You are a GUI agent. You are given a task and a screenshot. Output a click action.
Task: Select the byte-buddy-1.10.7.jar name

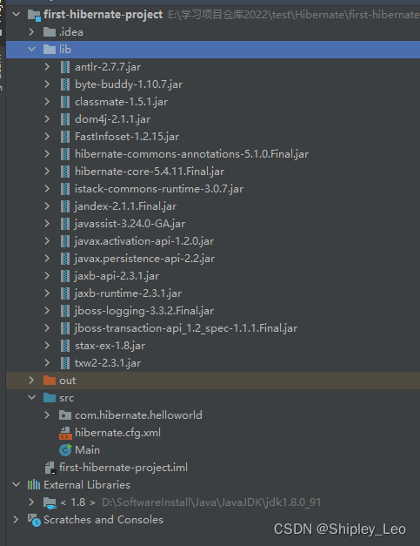(x=129, y=84)
